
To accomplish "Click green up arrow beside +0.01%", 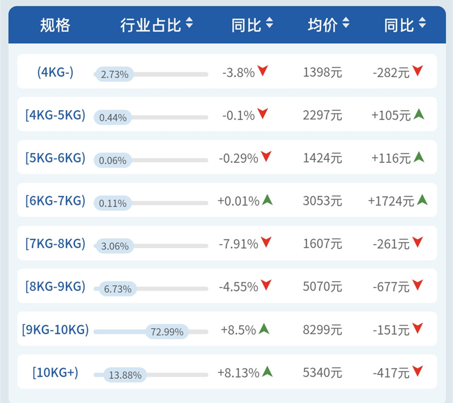I will (x=267, y=200).
